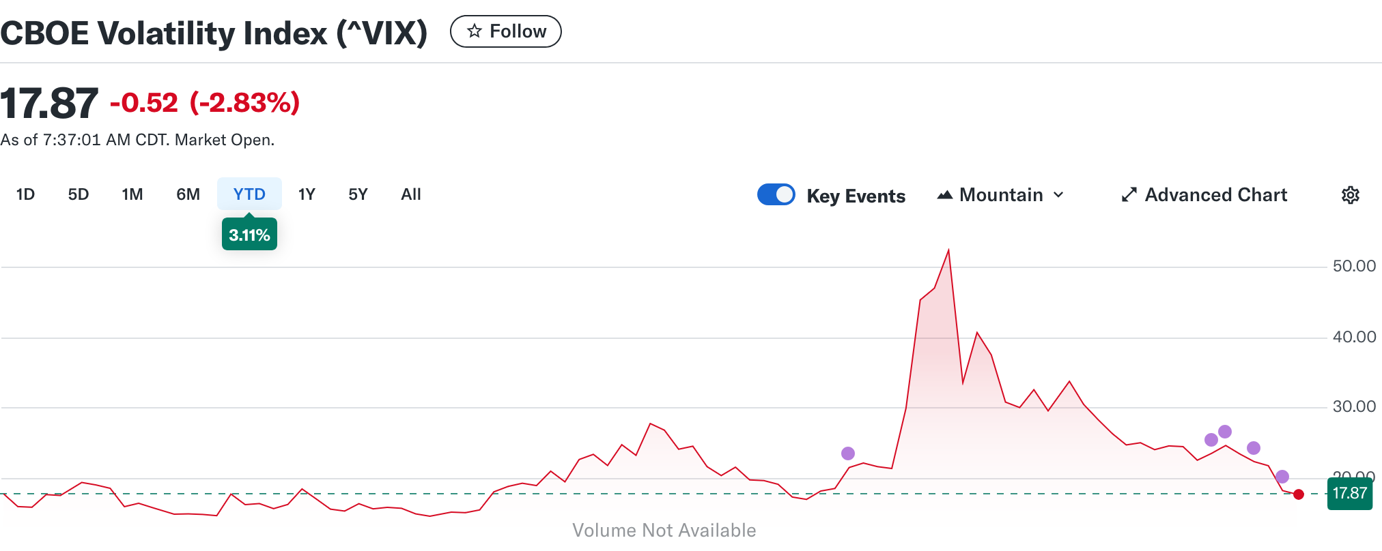Click the large 17.87 quote price
Image resolution: width=1382 pixels, height=551 pixels.
49,104
